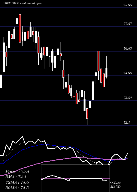
Task: Click the '12MA : 74.6' readout
Action: tap(17, 182)
